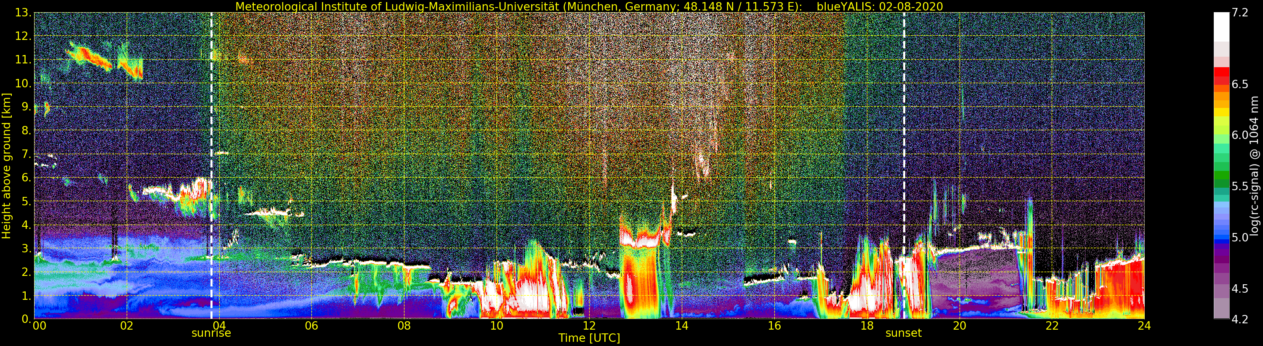Click the "9." height-axis tick label

(26, 107)
